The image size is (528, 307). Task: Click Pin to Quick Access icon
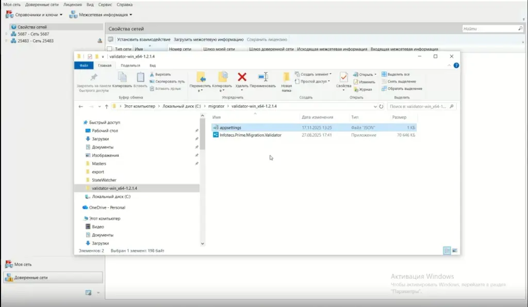click(93, 78)
